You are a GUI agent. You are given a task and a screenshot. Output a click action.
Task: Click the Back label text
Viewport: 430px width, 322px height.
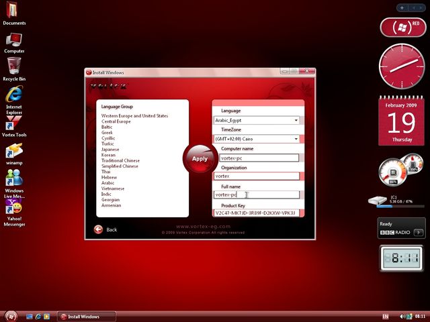tap(112, 229)
